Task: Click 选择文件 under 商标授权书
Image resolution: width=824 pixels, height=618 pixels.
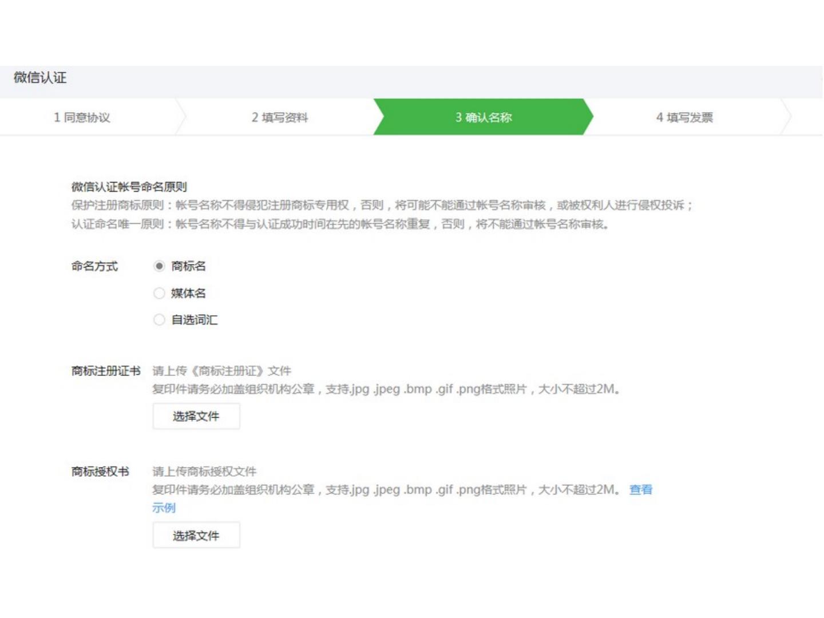Action: (x=196, y=536)
